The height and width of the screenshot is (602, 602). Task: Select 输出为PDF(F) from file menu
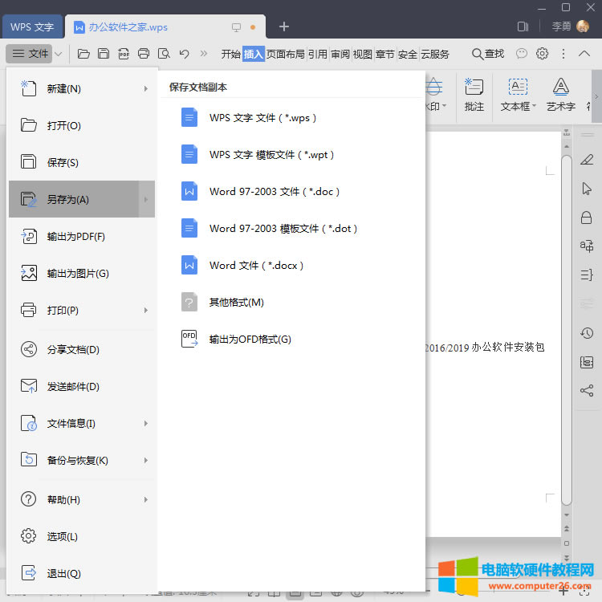pos(76,237)
